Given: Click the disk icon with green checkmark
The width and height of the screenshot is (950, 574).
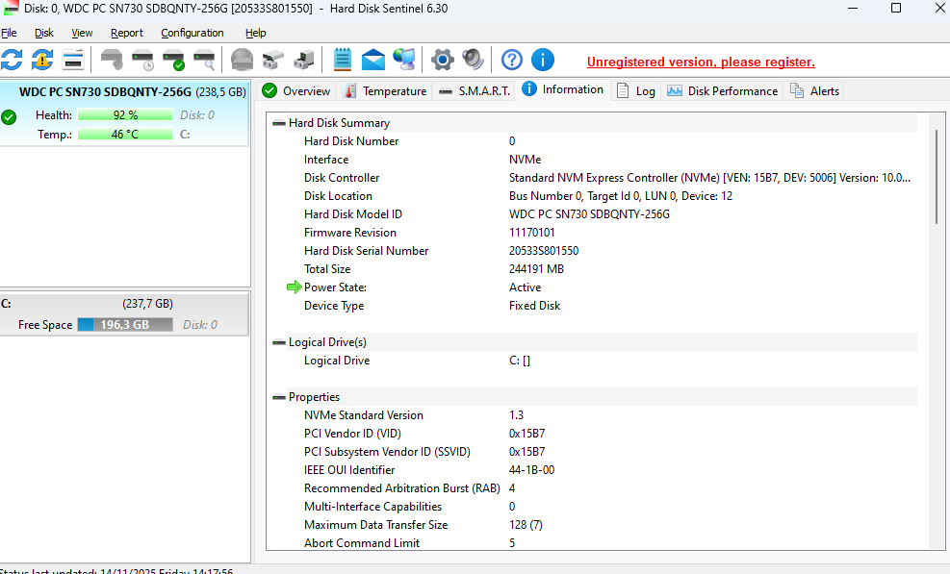Looking at the screenshot, I should pos(173,61).
